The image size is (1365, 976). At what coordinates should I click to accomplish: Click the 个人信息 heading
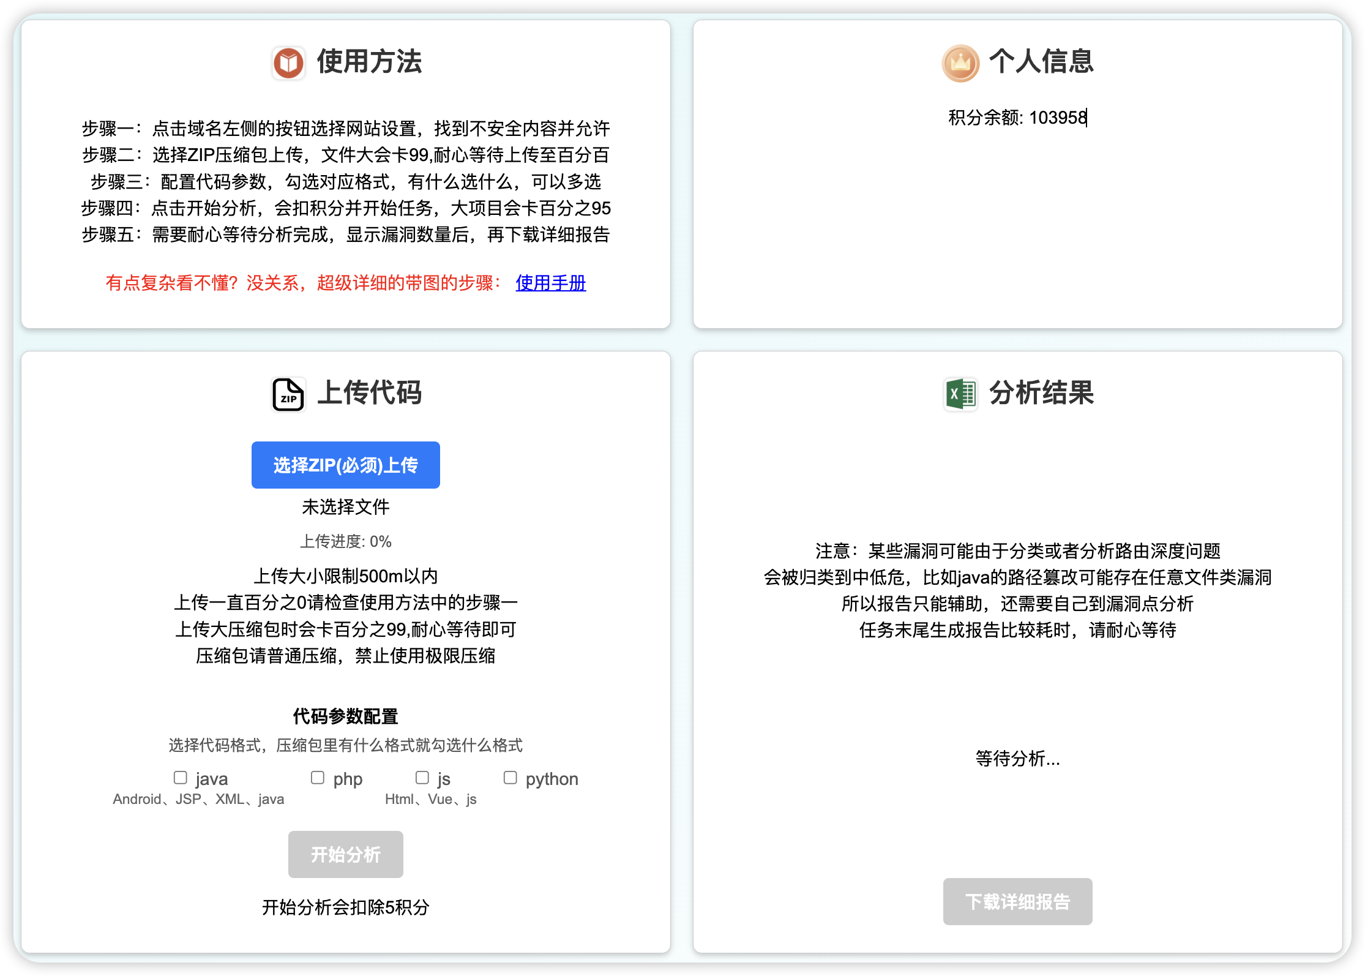[x=1041, y=62]
